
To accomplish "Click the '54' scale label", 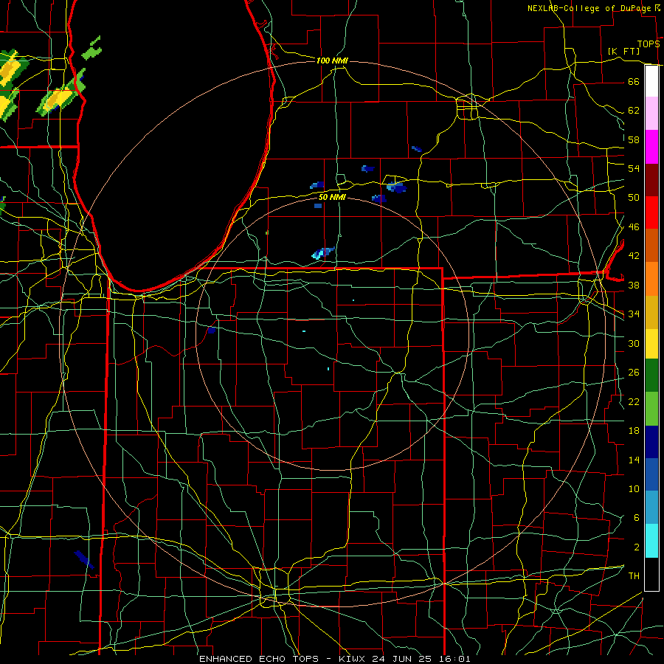I will point(634,168).
